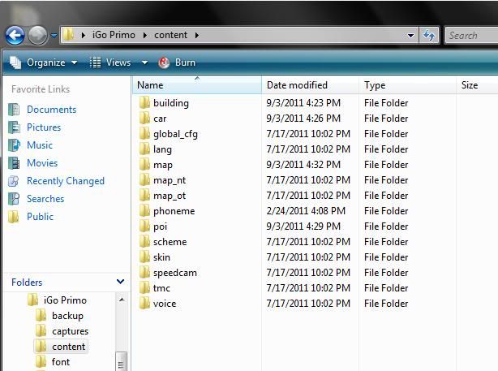Click the Documents icon in Favorite Links
This screenshot has height=371, width=498.
click(14, 110)
